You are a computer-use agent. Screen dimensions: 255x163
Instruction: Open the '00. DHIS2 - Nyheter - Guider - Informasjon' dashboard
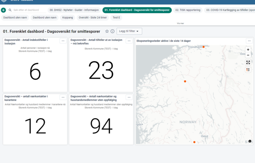point(74,10)
